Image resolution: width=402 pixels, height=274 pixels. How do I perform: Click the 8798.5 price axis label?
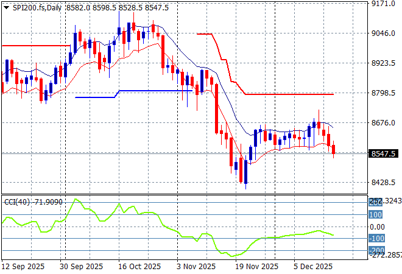383,93
